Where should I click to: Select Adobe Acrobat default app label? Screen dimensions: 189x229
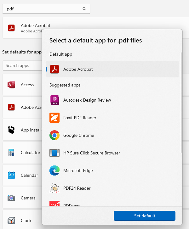click(78, 69)
